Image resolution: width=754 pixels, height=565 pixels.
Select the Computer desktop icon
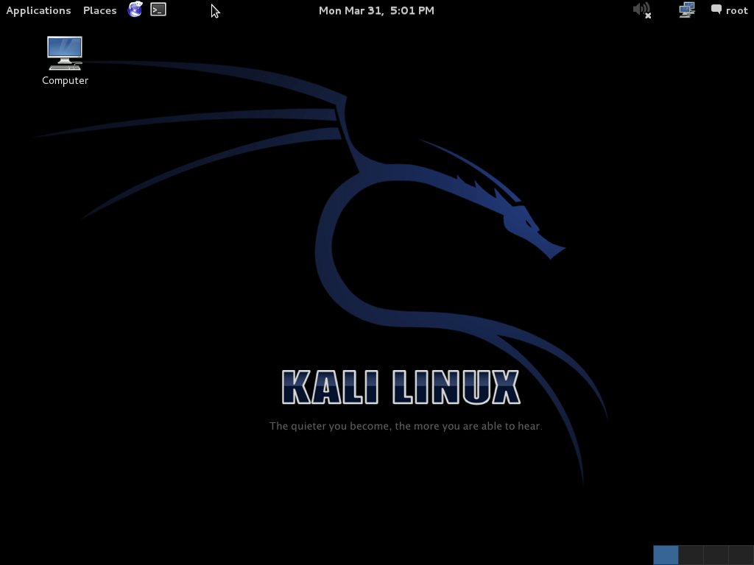65,53
